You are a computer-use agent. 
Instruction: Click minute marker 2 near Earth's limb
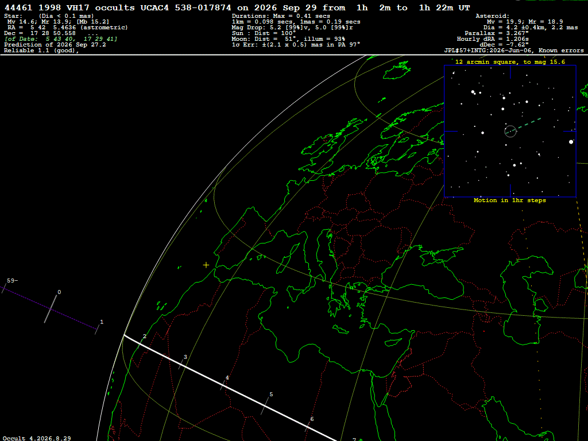(144, 336)
